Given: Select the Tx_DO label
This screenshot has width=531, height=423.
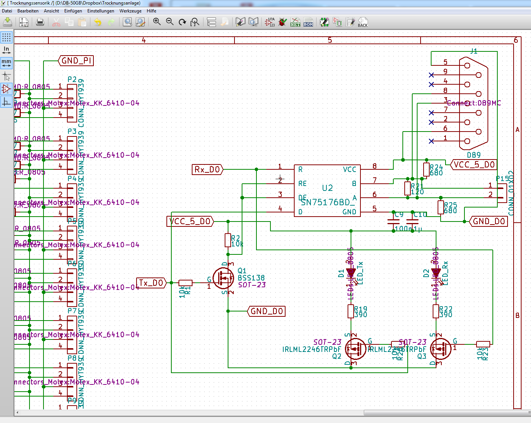Looking at the screenshot, I should 151,283.
